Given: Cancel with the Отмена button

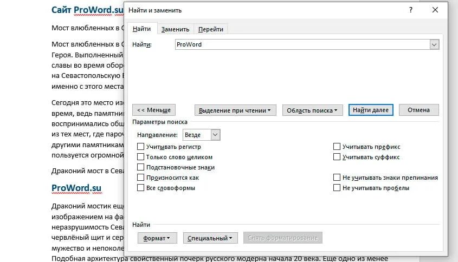Looking at the screenshot, I should pos(418,110).
